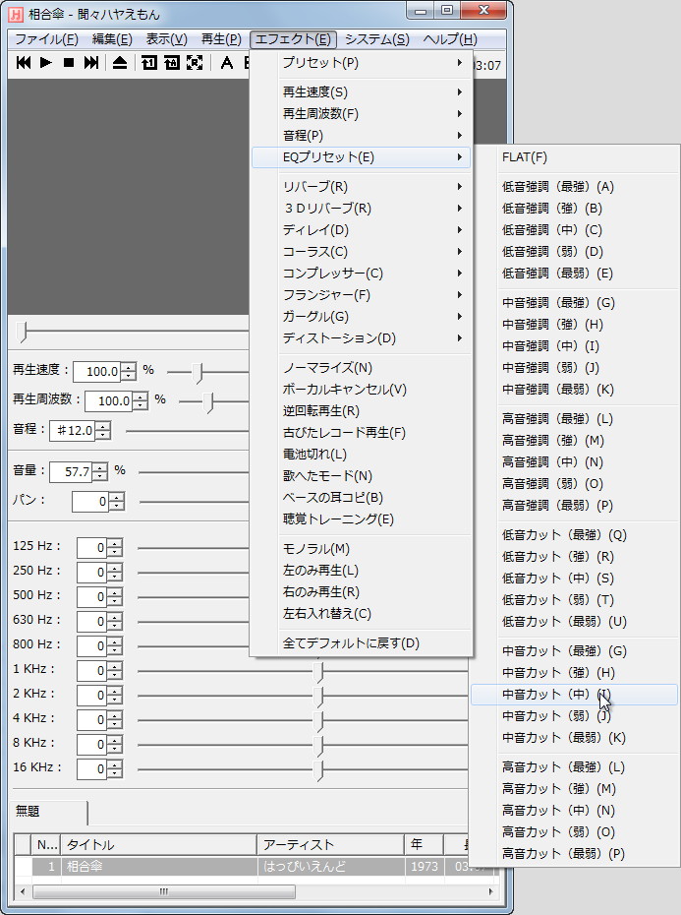Expand the リバーブ(R) submenu

[361, 187]
